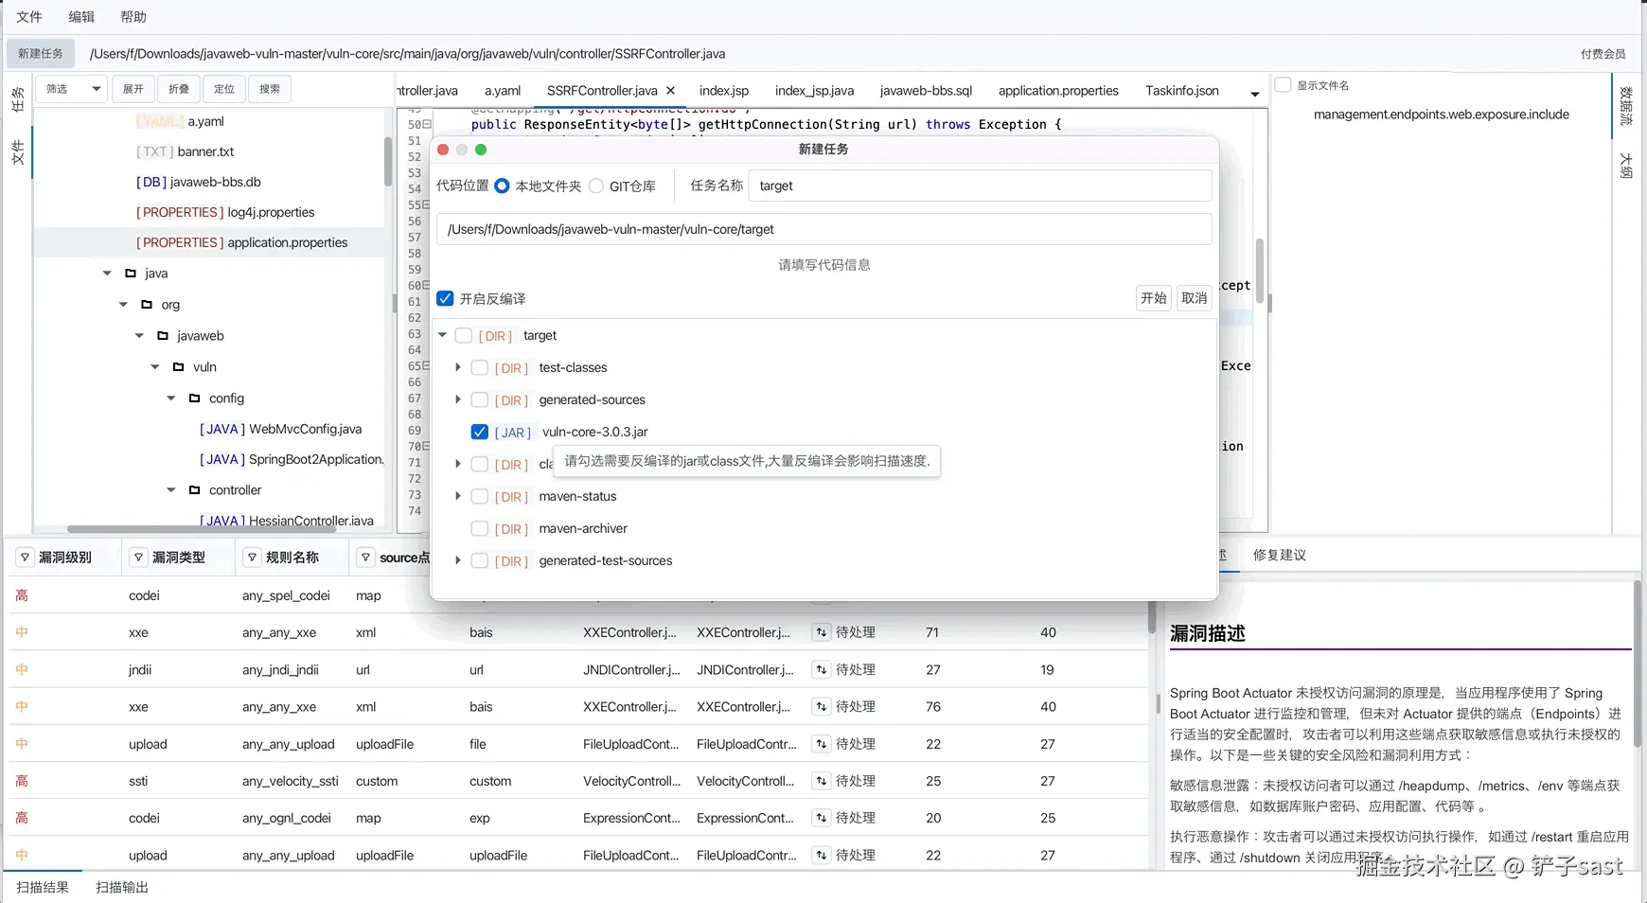Click the 付费会员 link
The width and height of the screenshot is (1647, 903).
coord(1603,54)
